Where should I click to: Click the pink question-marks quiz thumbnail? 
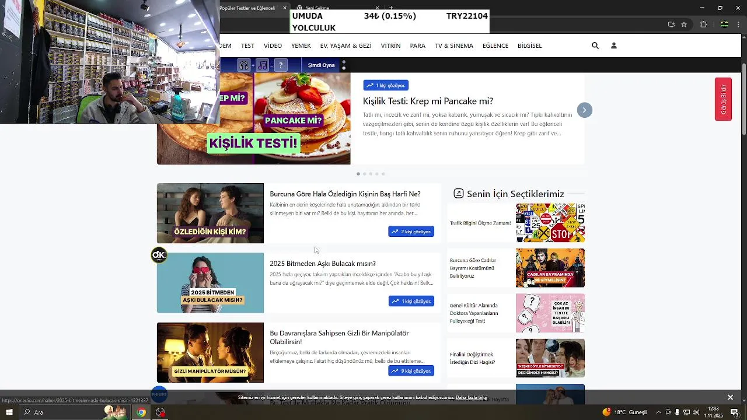[550, 313]
